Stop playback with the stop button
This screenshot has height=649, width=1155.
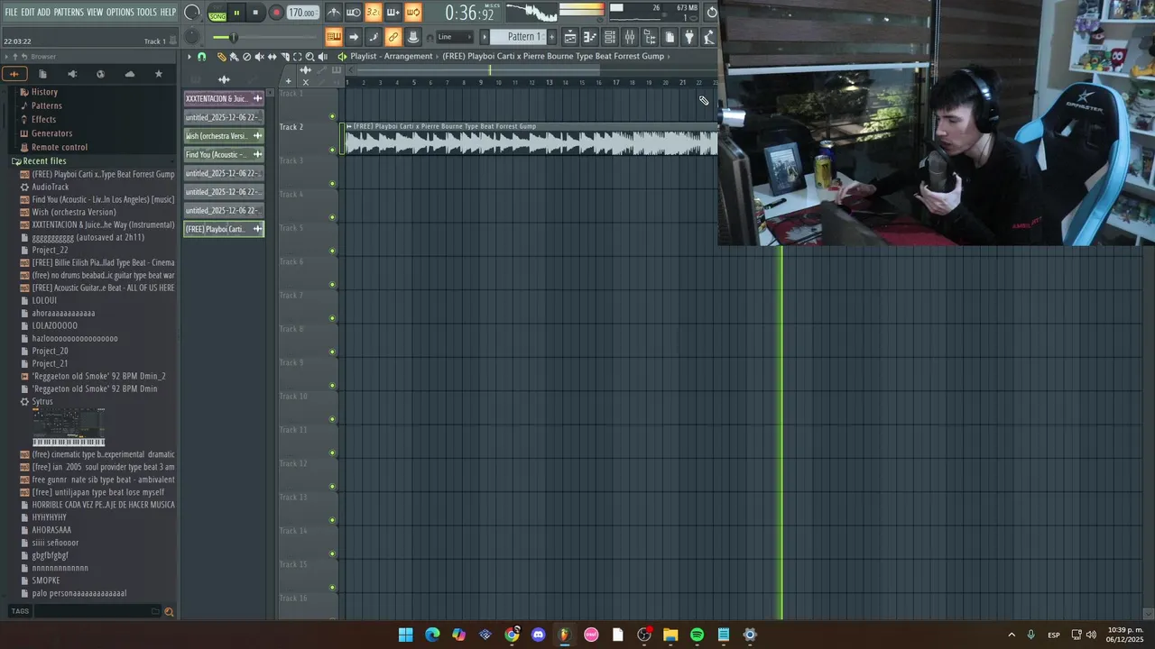point(255,13)
